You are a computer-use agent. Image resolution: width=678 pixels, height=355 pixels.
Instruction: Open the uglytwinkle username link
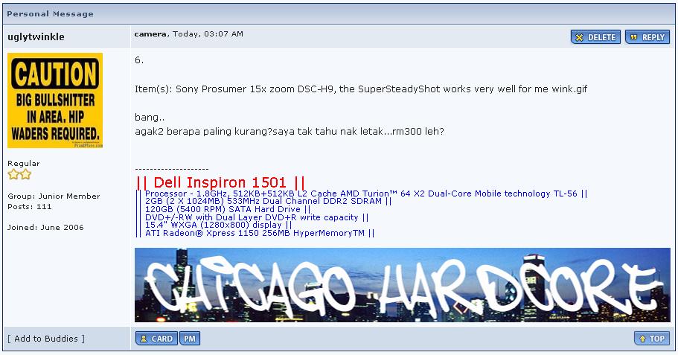(x=36, y=36)
